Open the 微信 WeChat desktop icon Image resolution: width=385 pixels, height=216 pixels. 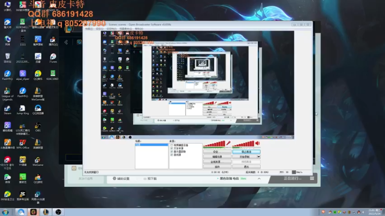tap(7, 179)
